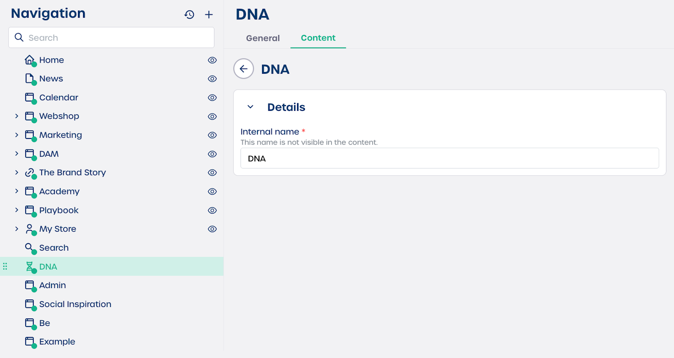Open Social Inspiration in navigation
This screenshot has height=358, width=674.
click(x=75, y=304)
